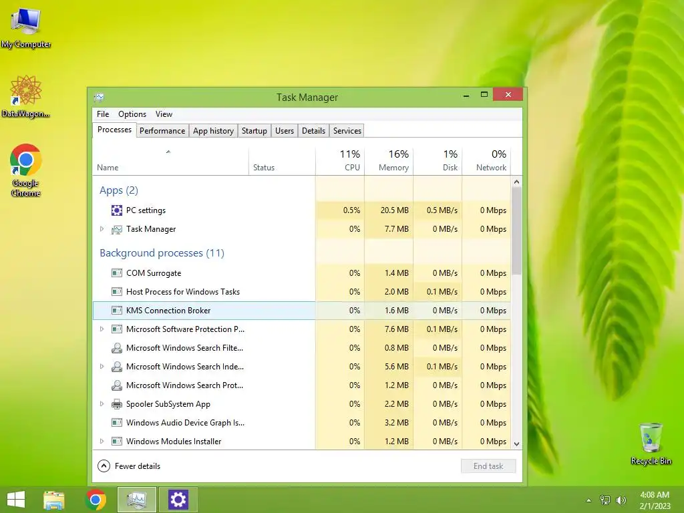Show hidden tray icons arrow
The height and width of the screenshot is (513, 684).
pyautogui.click(x=589, y=500)
